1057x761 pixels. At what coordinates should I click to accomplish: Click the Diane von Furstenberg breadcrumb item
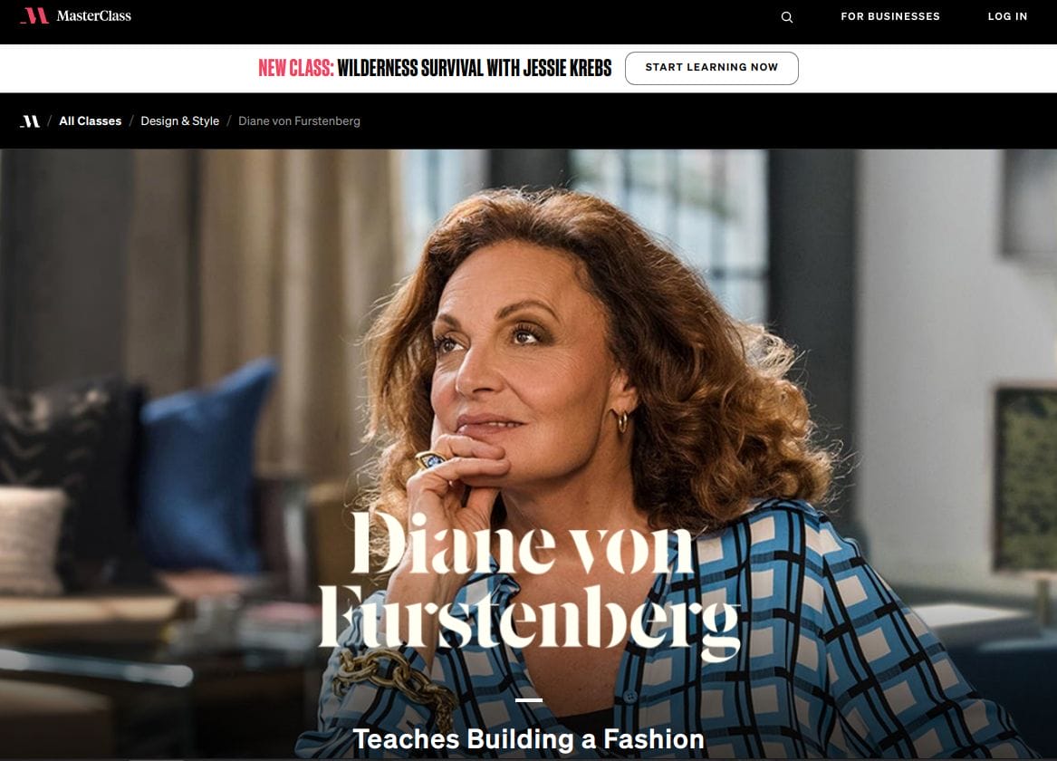[x=299, y=121]
